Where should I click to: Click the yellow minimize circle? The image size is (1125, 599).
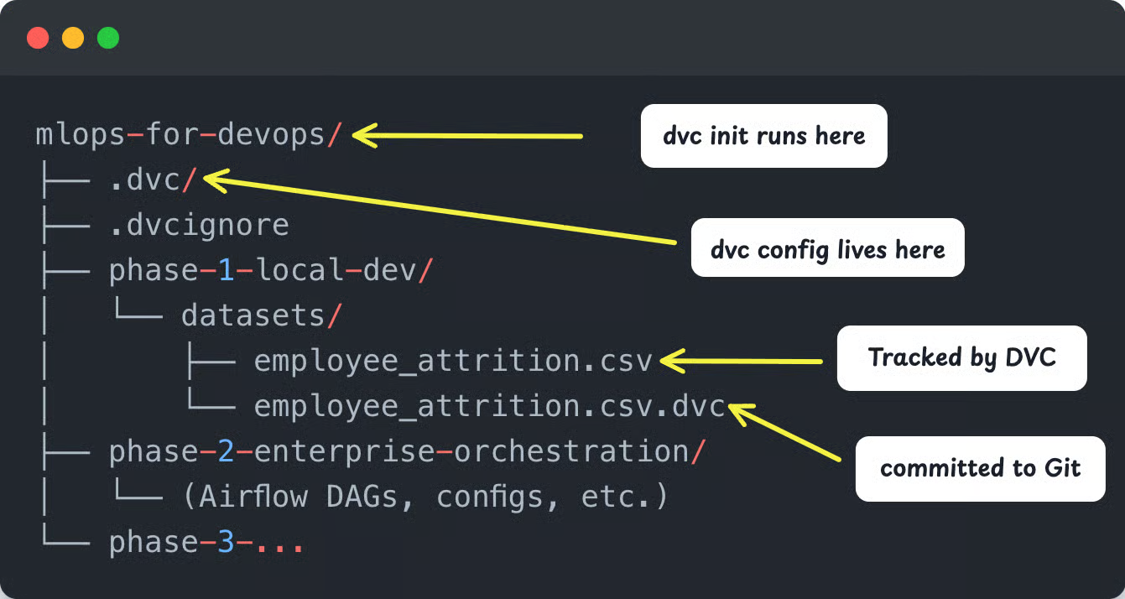coord(72,37)
